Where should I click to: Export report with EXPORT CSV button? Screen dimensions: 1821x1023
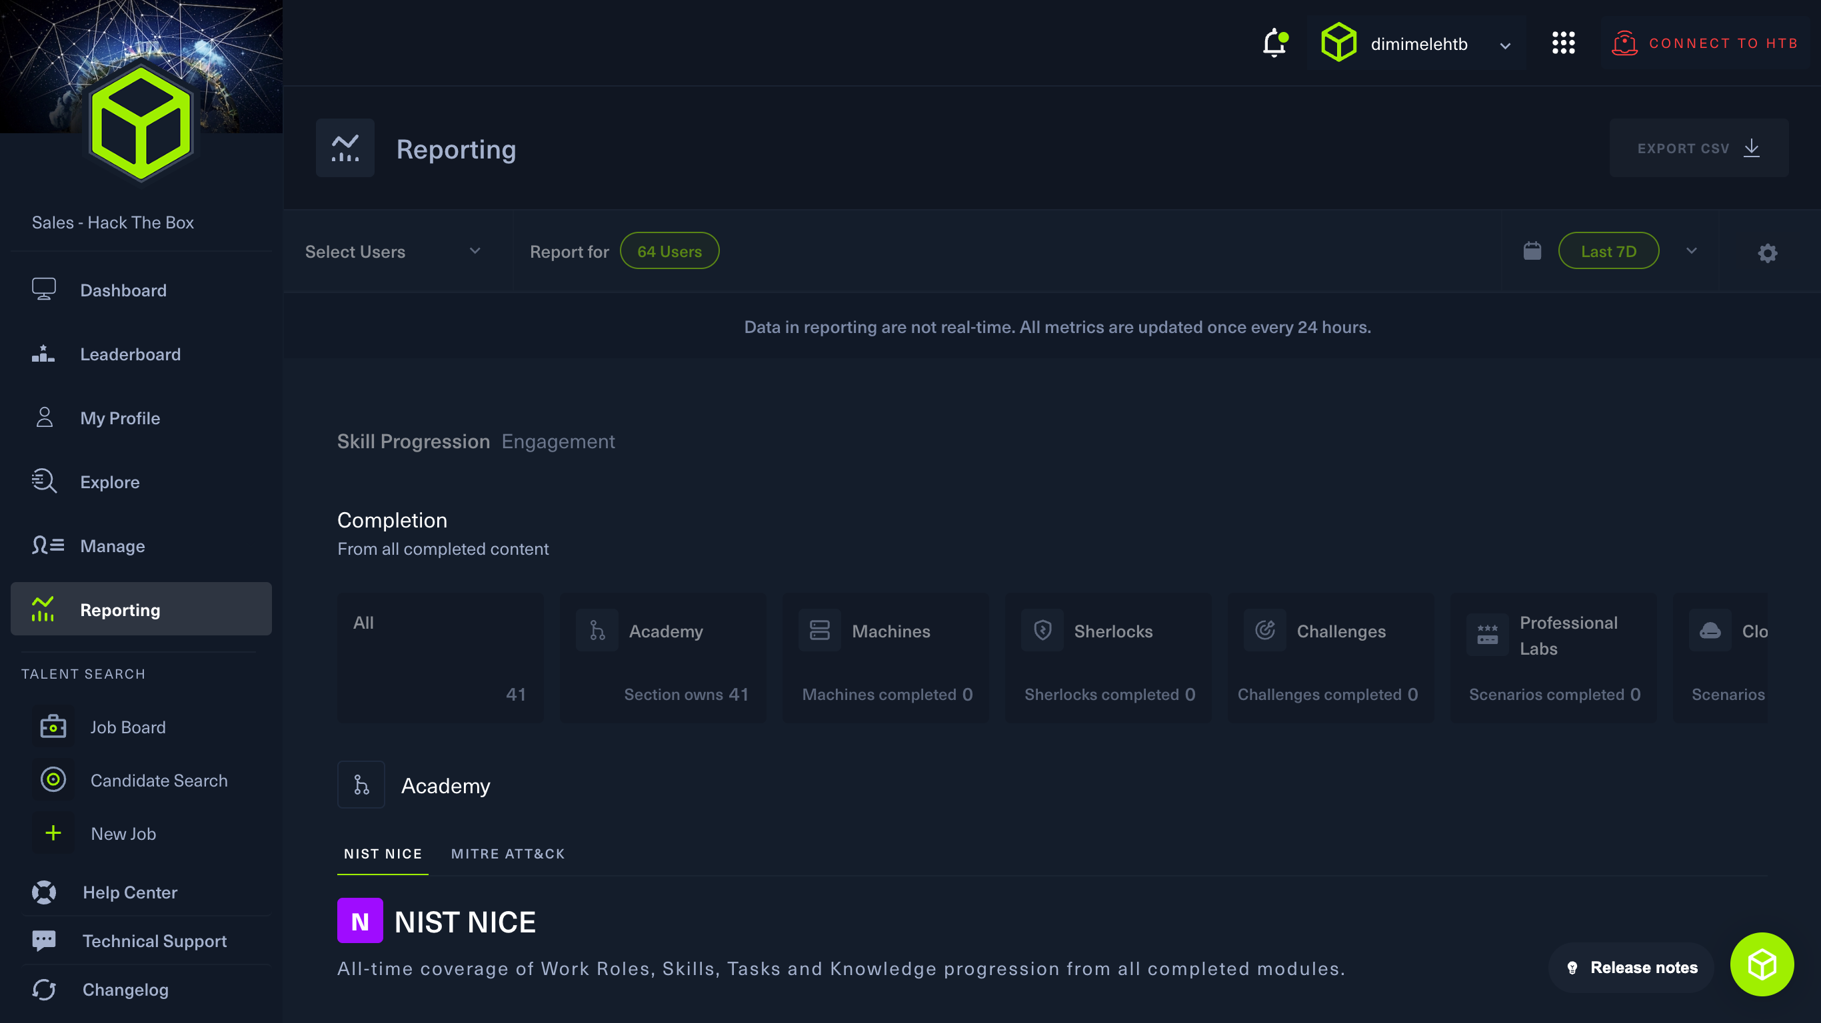(1699, 149)
